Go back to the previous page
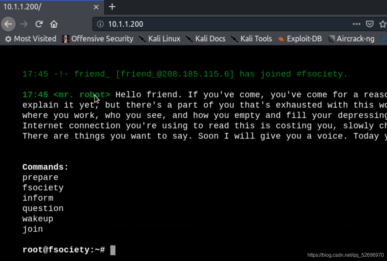387x261 pixels. (x=8, y=24)
